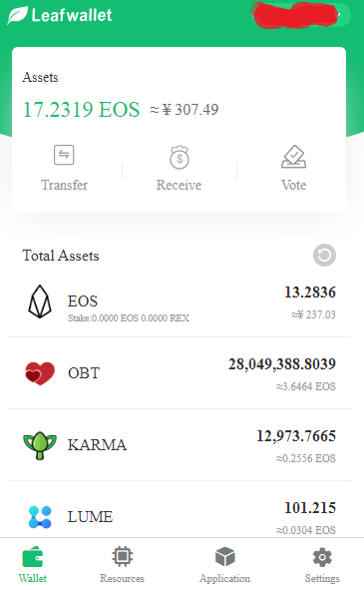Screen dimensions: 364x590
Task: Tap the Receive money bag icon
Action: (180, 157)
